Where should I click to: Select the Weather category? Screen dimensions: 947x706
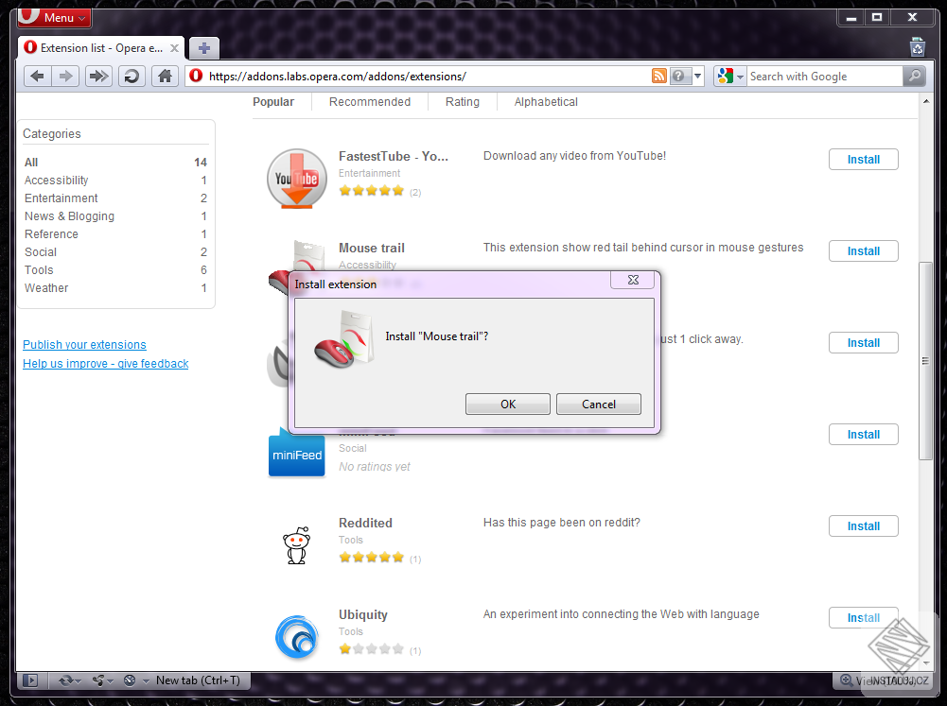coord(115,288)
